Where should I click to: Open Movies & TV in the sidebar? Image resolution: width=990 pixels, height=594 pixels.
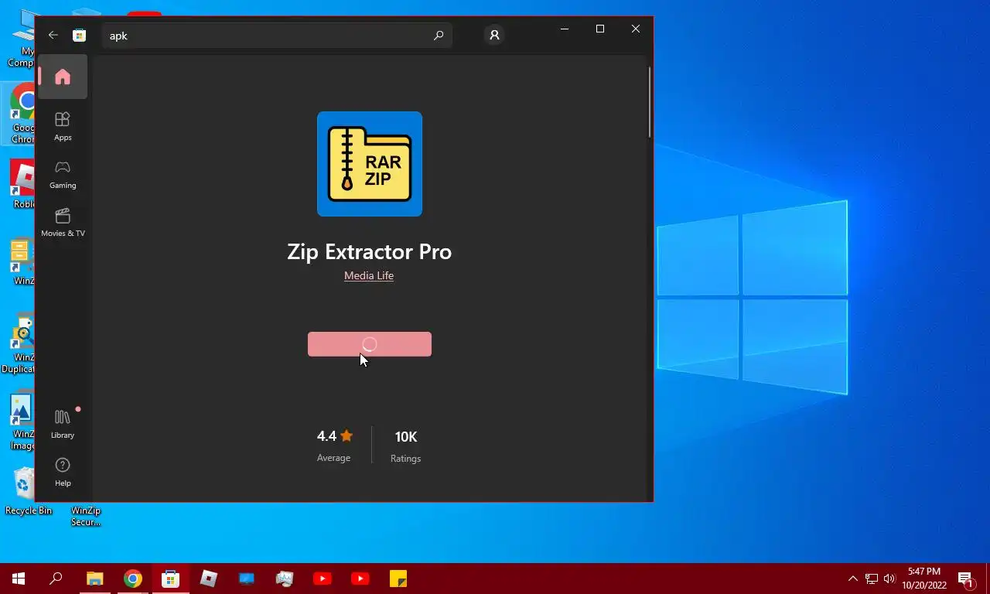[x=63, y=222]
